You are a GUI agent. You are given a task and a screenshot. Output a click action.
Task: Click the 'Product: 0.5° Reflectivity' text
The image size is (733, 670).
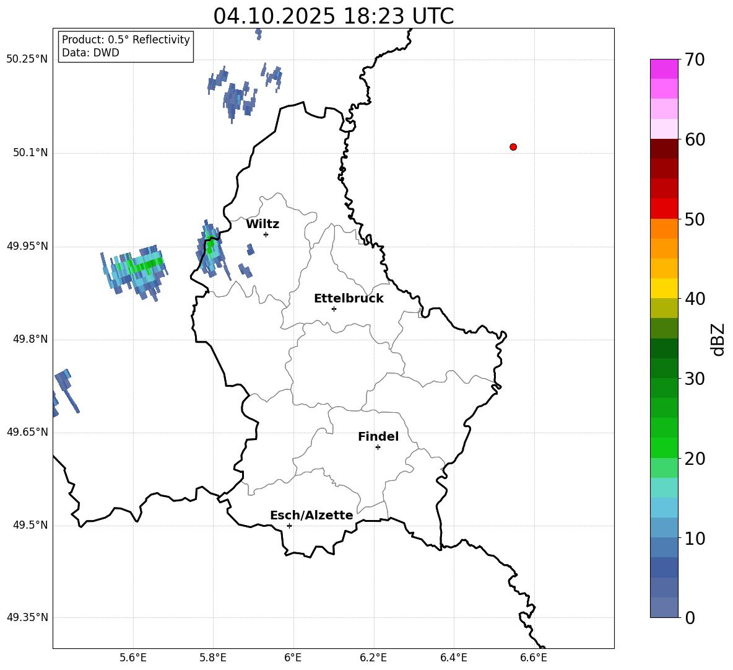(126, 40)
